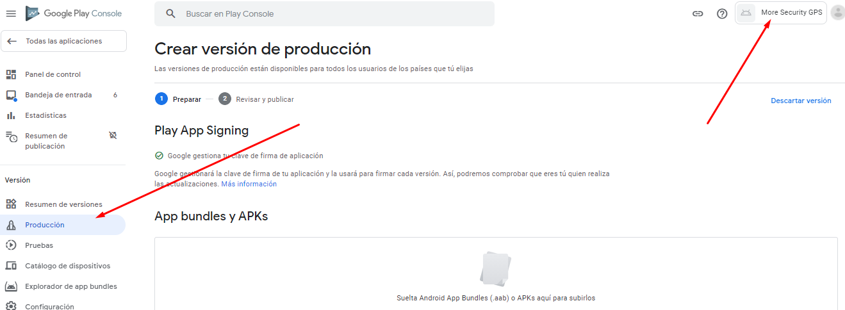Screen dimensions: 845x310
Task: Select Producción in the sidebar
Action: pyautogui.click(x=45, y=225)
